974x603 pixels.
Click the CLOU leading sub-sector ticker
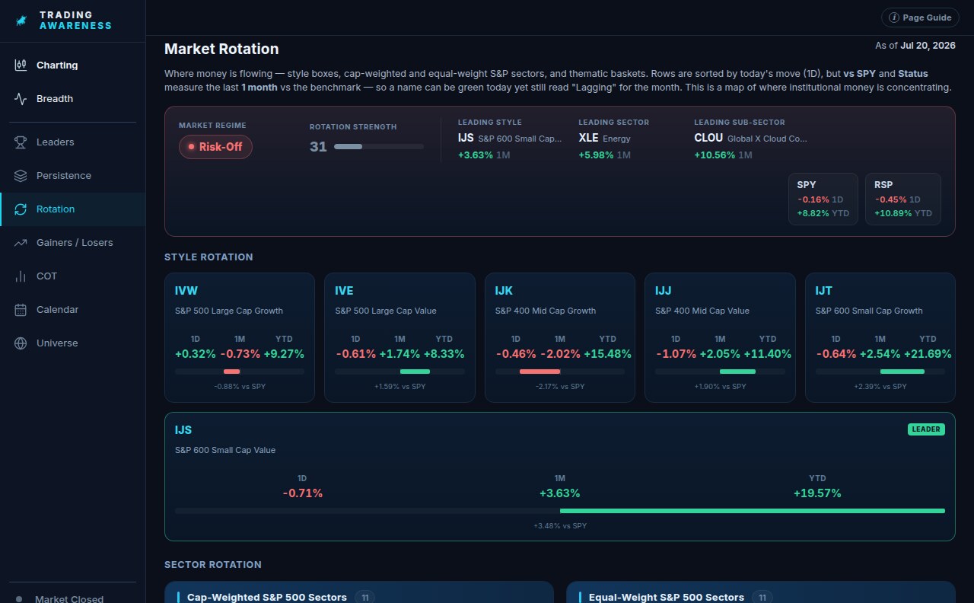708,138
